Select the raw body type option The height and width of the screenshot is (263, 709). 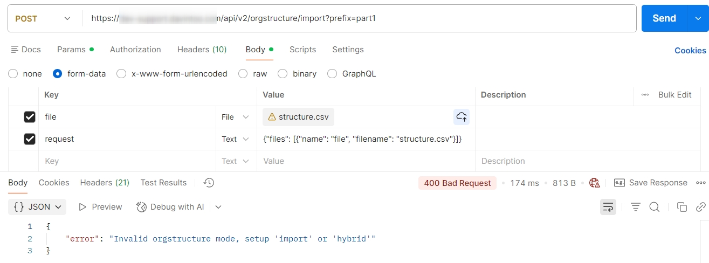243,74
